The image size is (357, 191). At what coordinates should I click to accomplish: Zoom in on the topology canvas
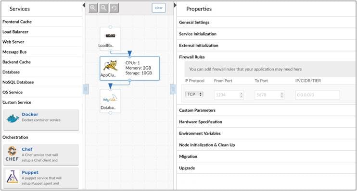click(93, 8)
